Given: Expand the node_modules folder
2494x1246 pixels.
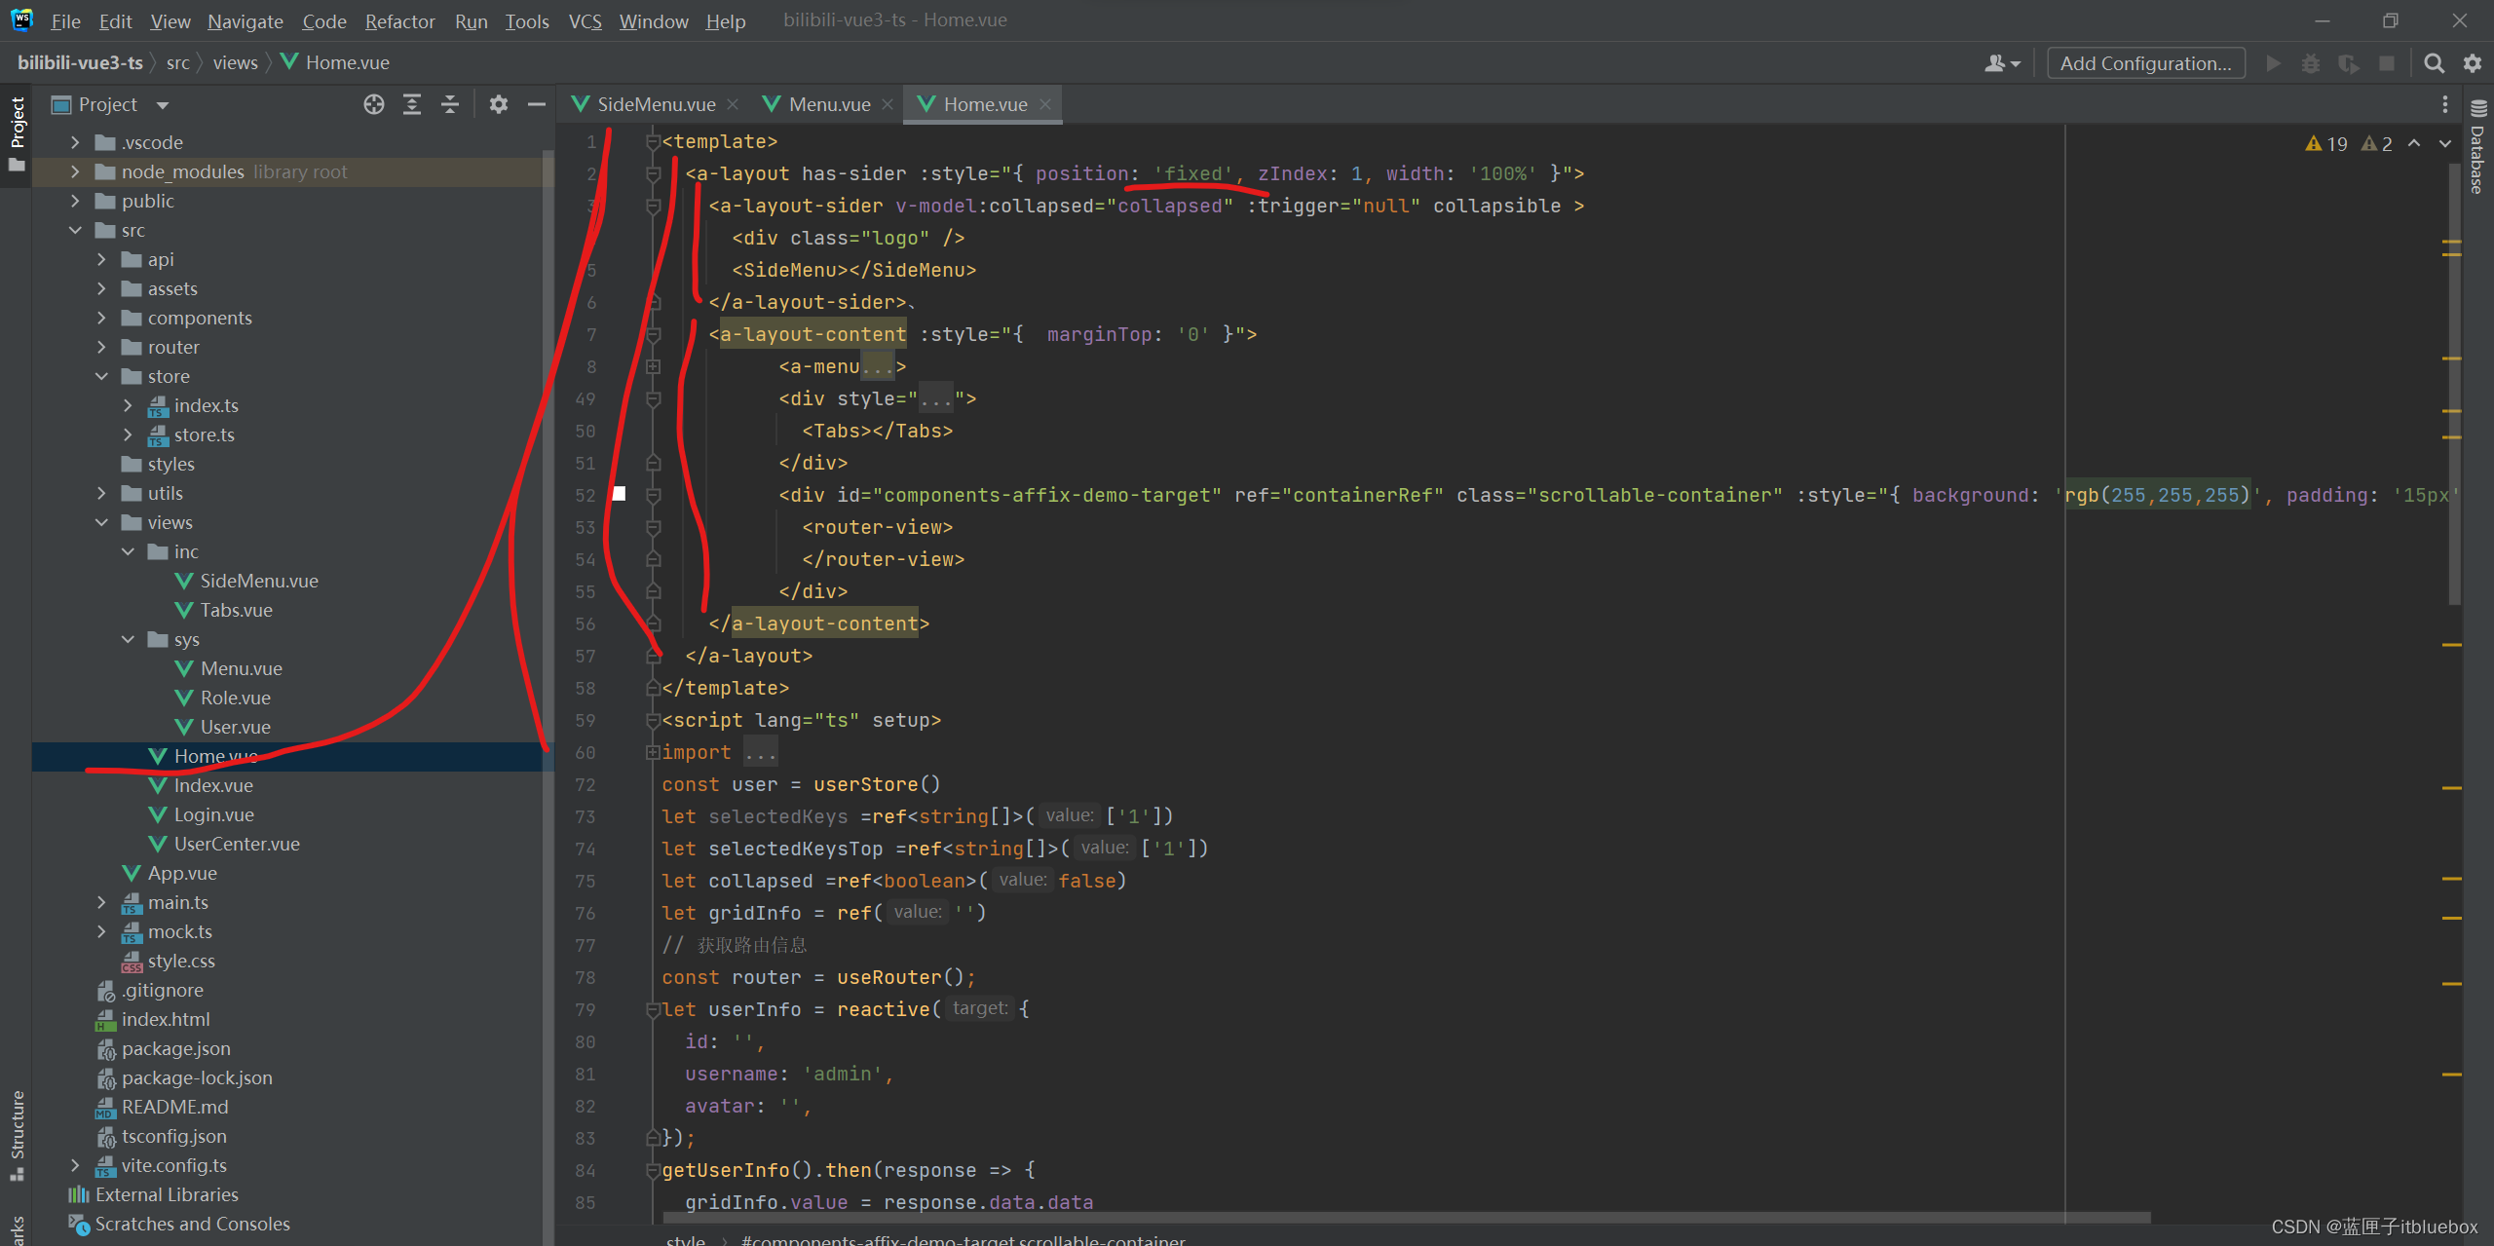Looking at the screenshot, I should click(x=75, y=171).
